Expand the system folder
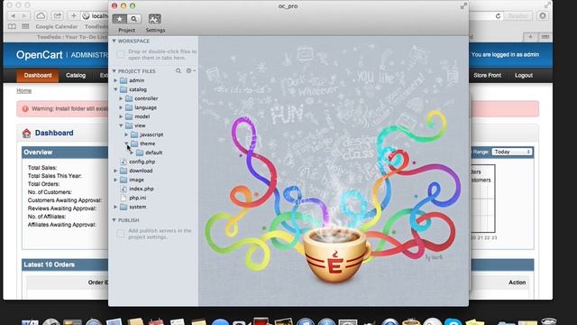 click(115, 207)
